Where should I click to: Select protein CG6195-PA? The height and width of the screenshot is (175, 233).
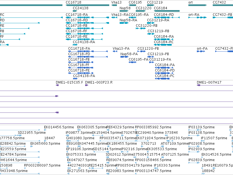pyautogui.click(x=139, y=60)
